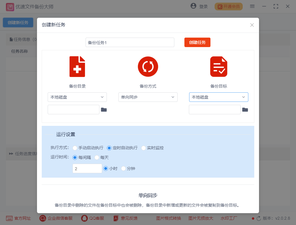Viewport: 296px width, 225px height.
Task: Click the folder browse icon under 备份目录
Action: 104,109
